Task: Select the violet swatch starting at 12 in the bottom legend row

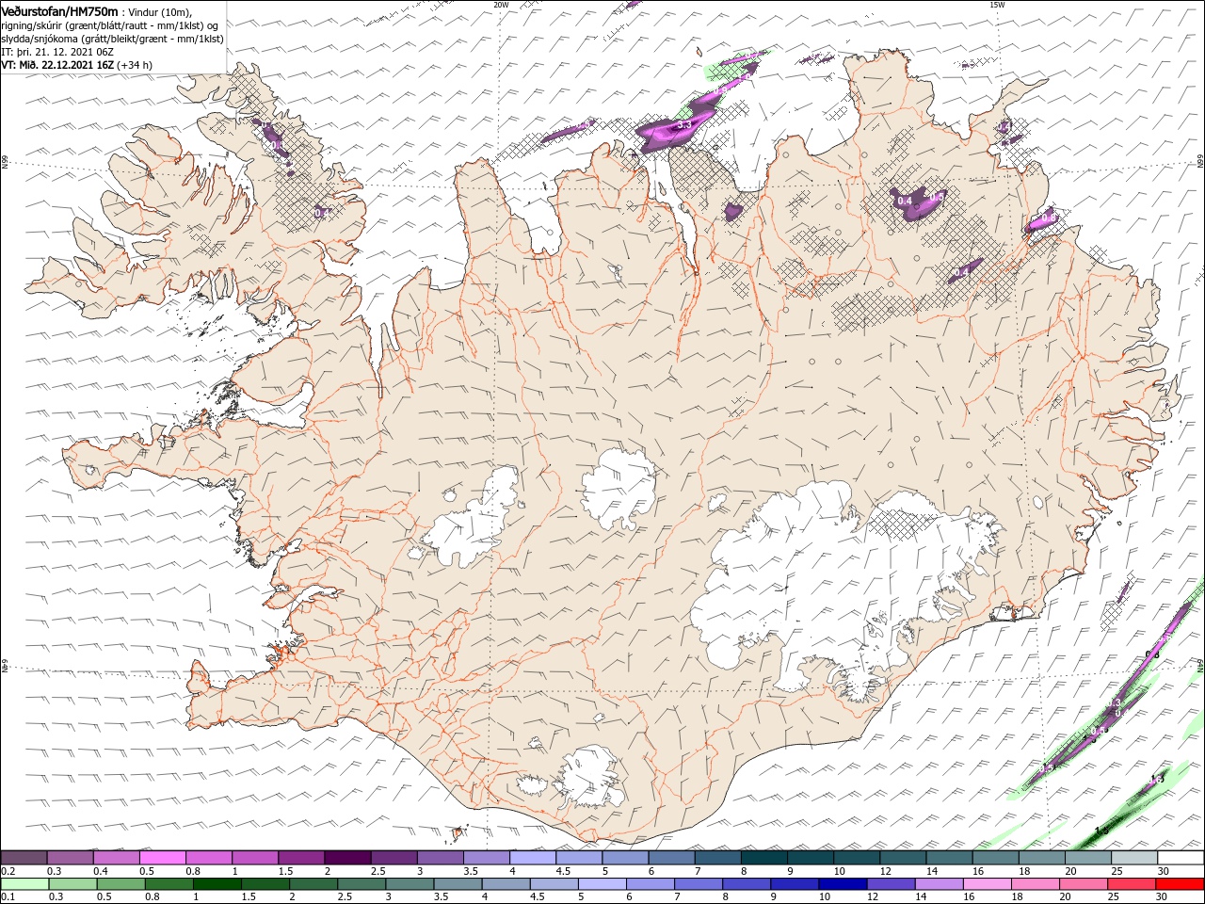Action: pyautogui.click(x=892, y=885)
